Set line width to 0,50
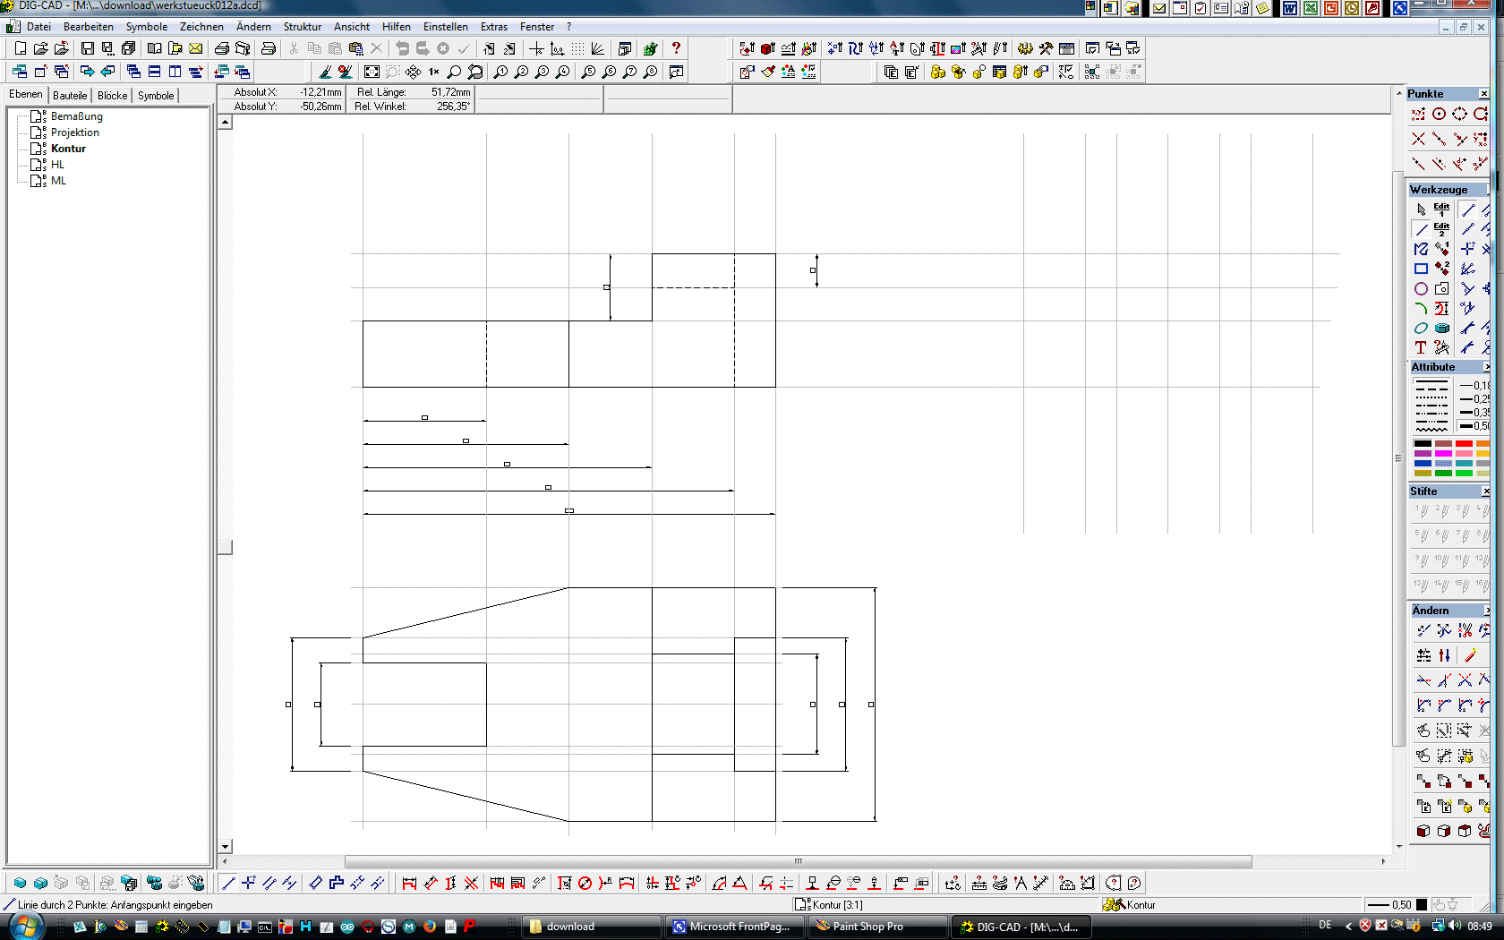1504x940 pixels. click(1474, 426)
